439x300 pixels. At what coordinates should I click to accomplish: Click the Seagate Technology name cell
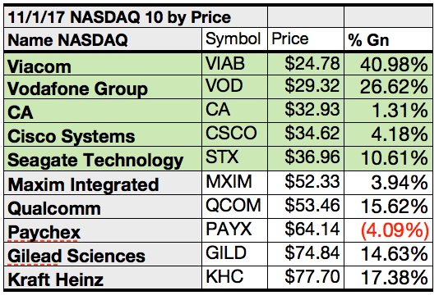click(x=103, y=158)
